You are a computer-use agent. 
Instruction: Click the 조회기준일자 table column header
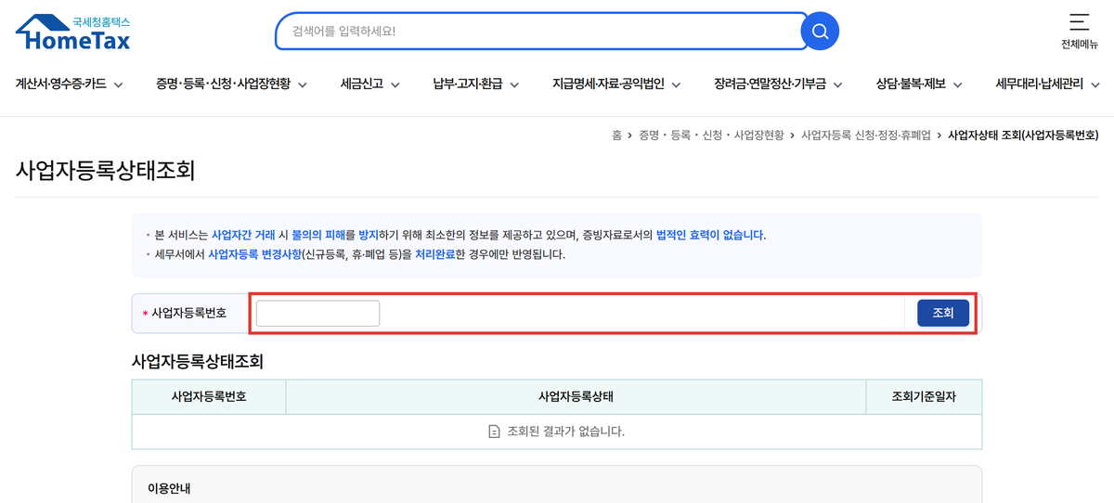[x=924, y=396]
